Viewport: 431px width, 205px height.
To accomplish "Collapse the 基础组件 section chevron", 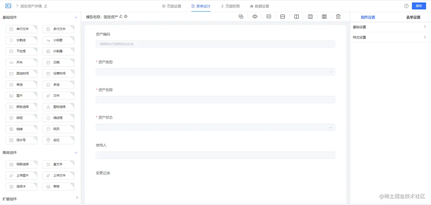I will point(76,17).
